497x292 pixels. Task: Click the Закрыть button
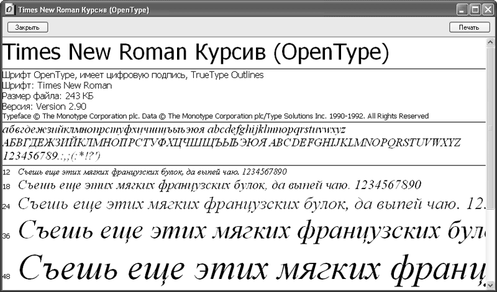pyautogui.click(x=27, y=27)
